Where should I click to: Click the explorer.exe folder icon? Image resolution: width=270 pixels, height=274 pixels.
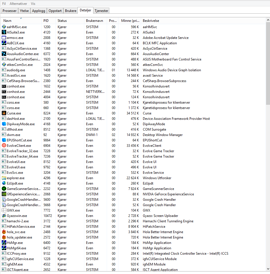(4, 178)
